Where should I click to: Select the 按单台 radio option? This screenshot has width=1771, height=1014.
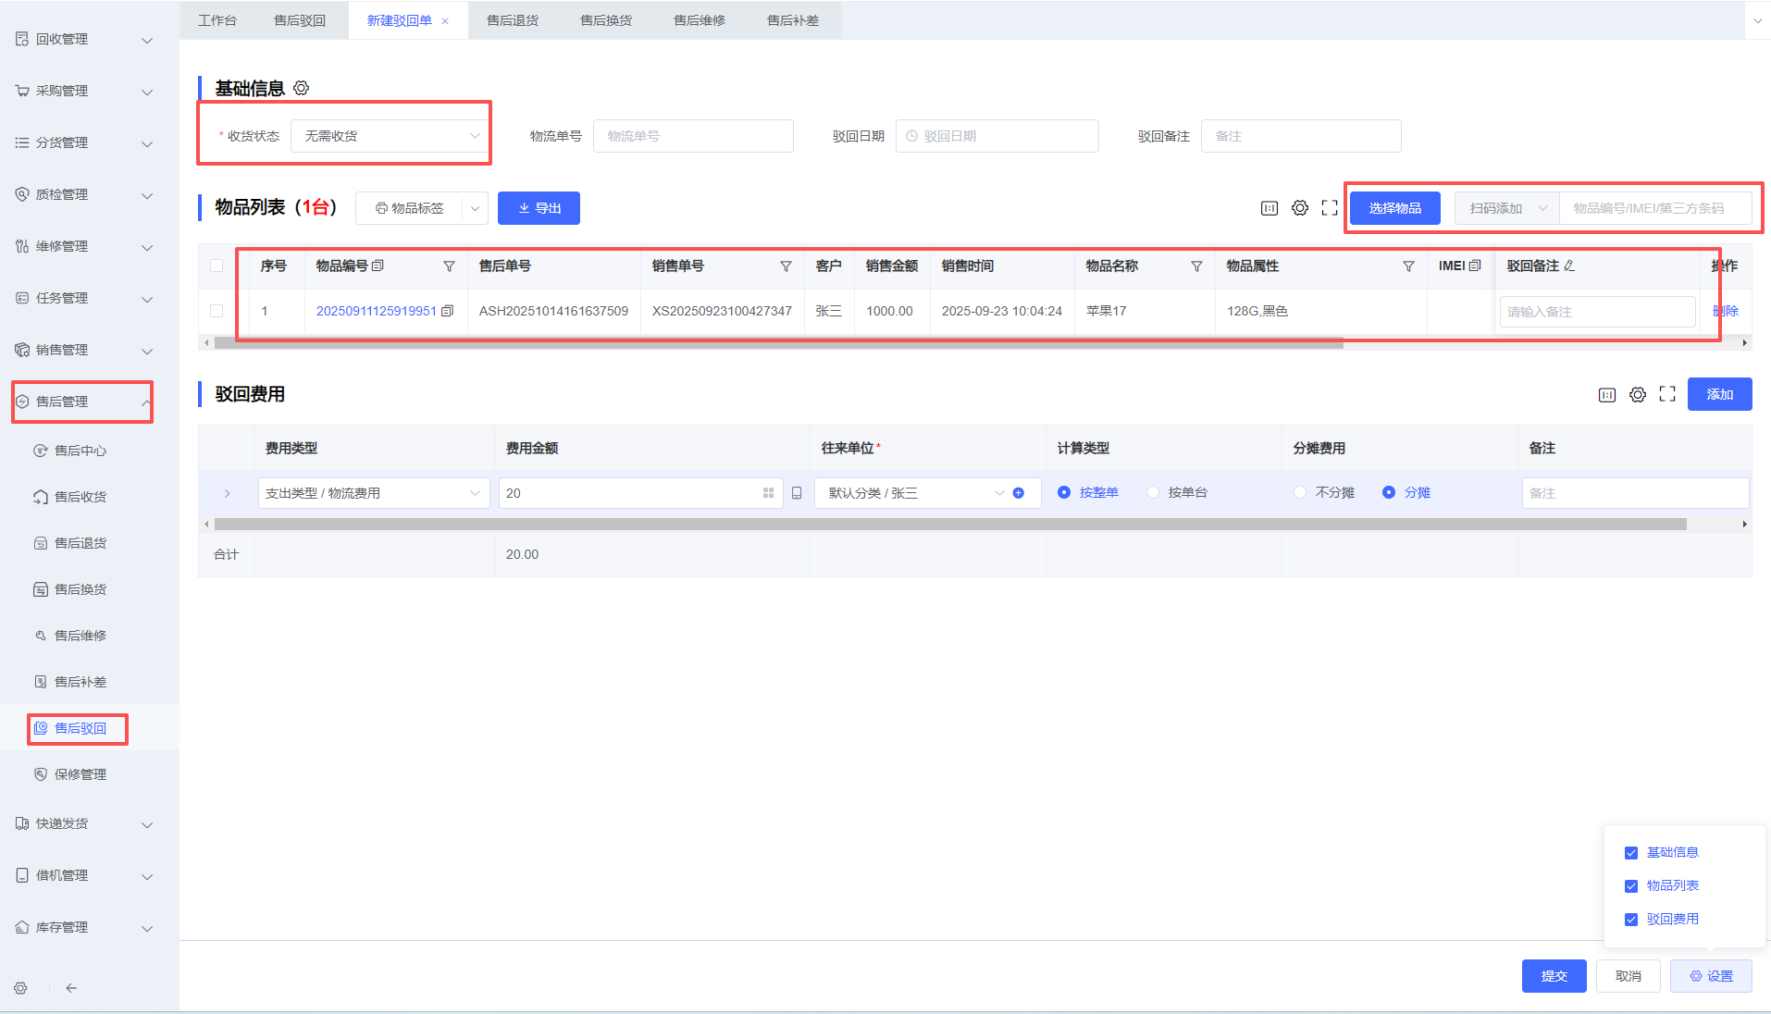pyautogui.click(x=1153, y=493)
